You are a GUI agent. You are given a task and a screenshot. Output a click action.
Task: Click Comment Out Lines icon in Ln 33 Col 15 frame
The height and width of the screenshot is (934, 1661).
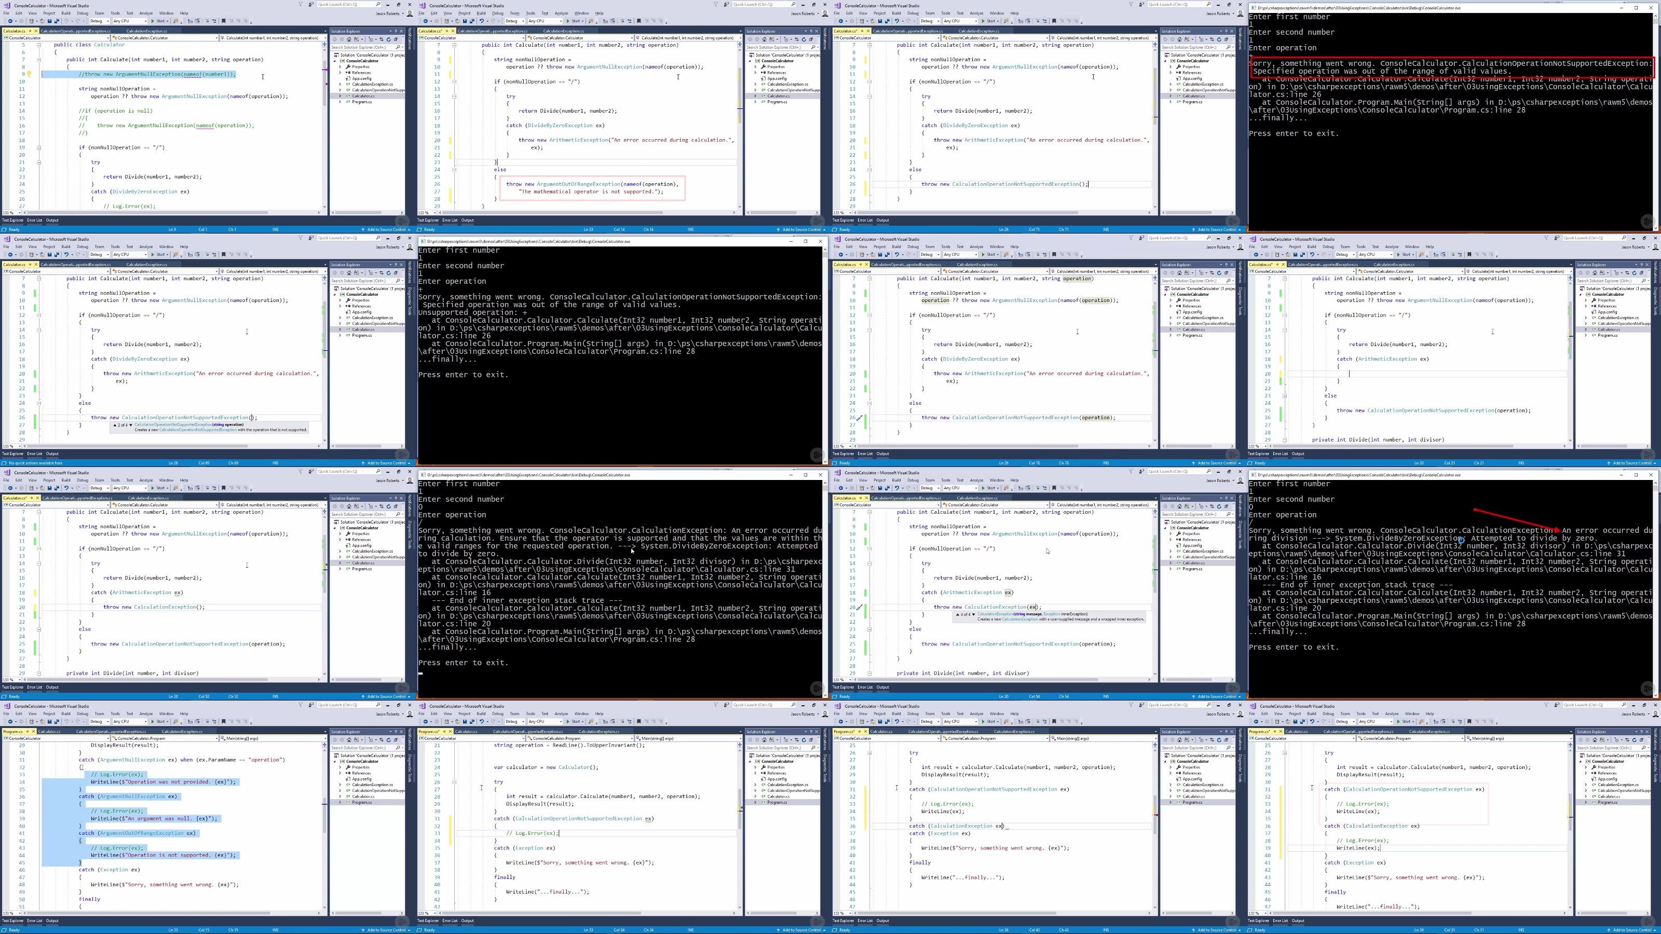tap(207, 721)
